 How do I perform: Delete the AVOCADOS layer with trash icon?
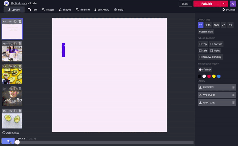(x=234, y=95)
